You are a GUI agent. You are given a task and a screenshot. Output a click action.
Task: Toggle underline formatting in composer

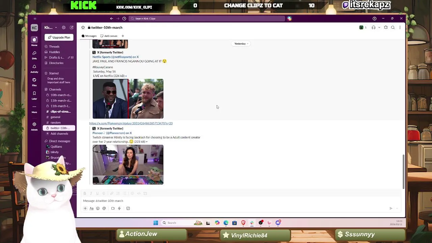[97, 193]
